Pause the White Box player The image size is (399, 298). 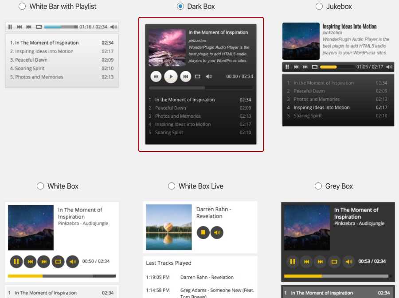(16, 262)
